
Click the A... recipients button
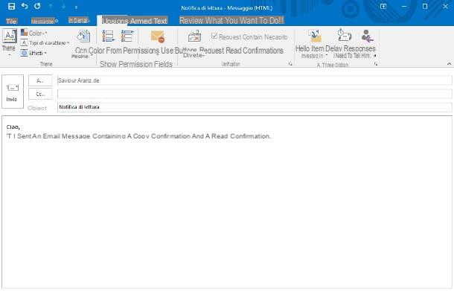pos(40,81)
